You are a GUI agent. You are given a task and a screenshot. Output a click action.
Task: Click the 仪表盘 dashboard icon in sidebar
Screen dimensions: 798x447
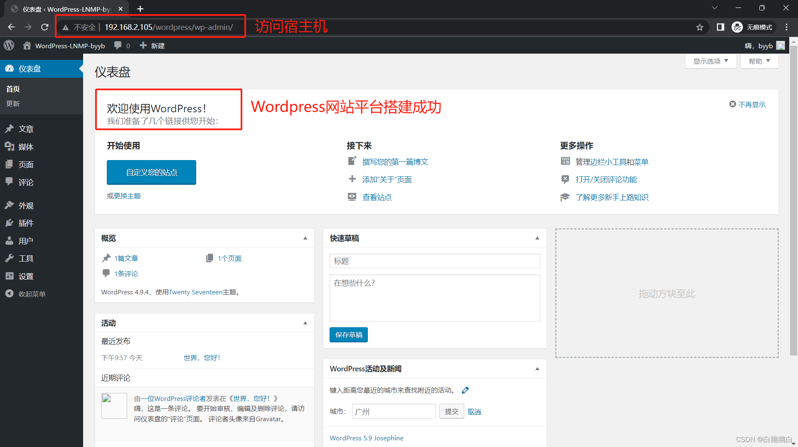(10, 69)
